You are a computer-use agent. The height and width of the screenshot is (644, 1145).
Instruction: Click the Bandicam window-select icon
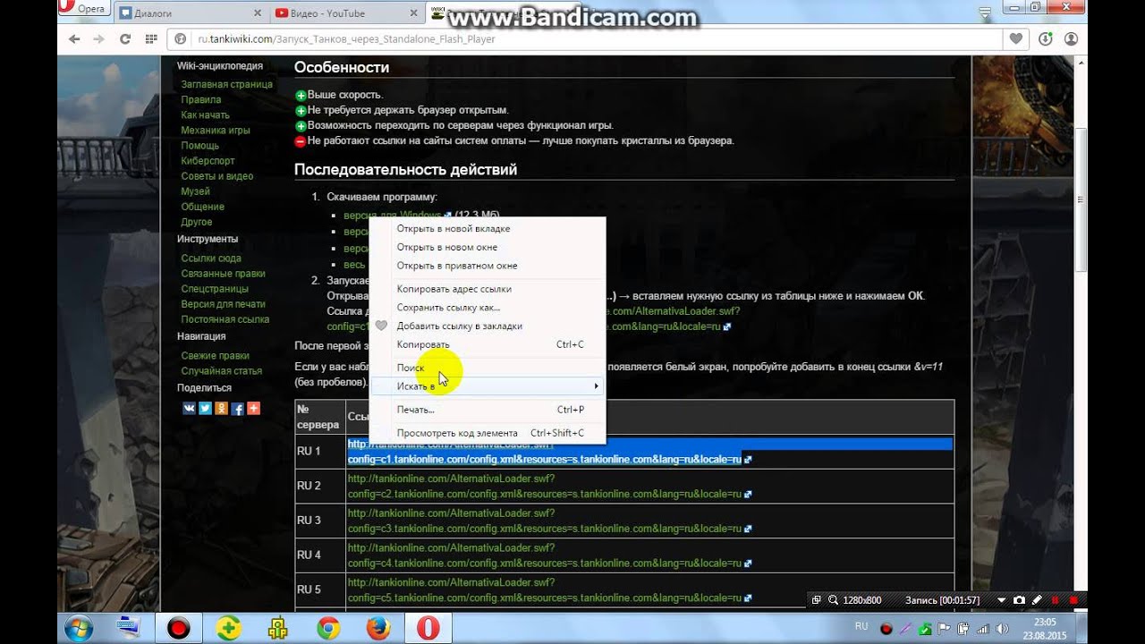(816, 600)
